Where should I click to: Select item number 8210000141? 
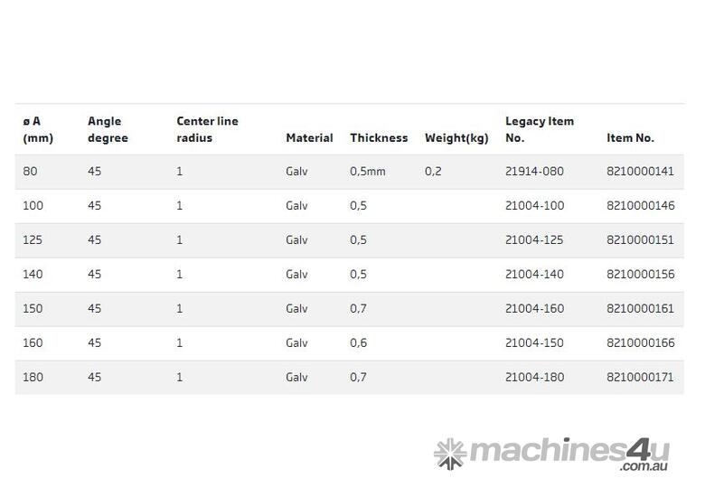click(x=640, y=172)
